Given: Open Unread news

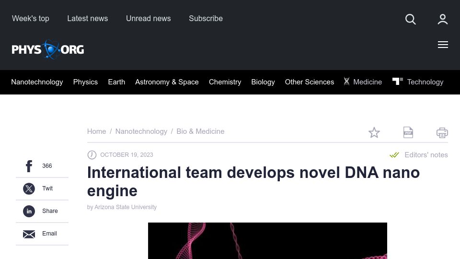Looking at the screenshot, I should click(148, 19).
